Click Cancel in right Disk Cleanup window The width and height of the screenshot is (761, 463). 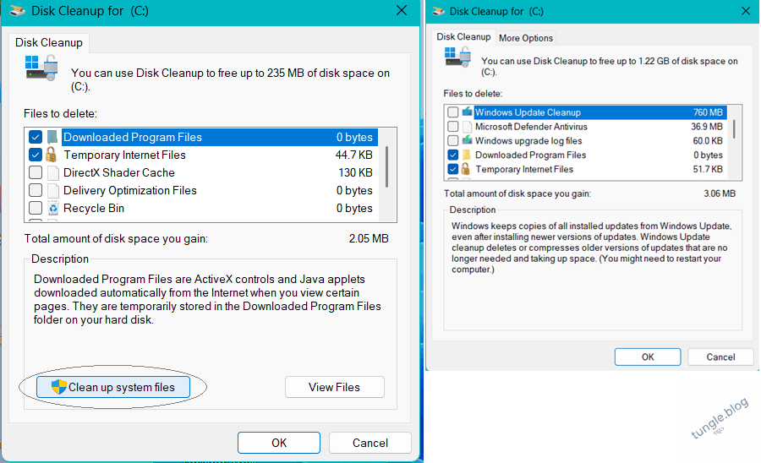pos(720,357)
